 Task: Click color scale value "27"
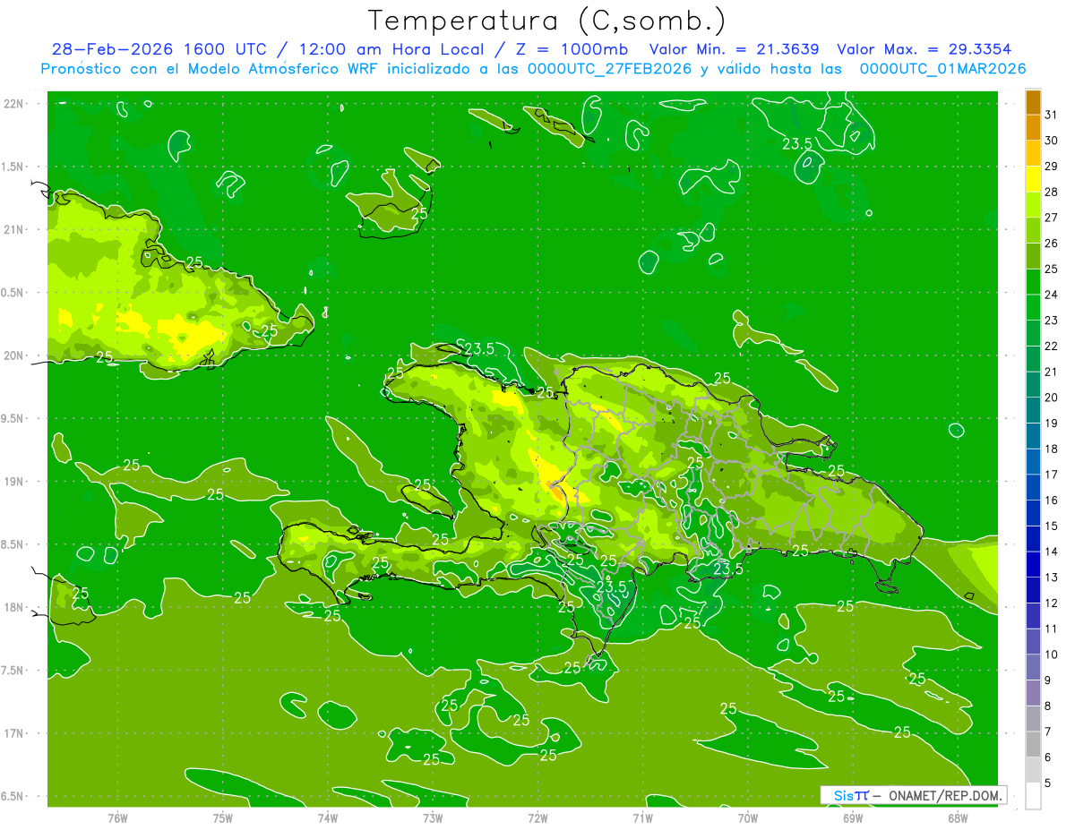(x=1052, y=218)
